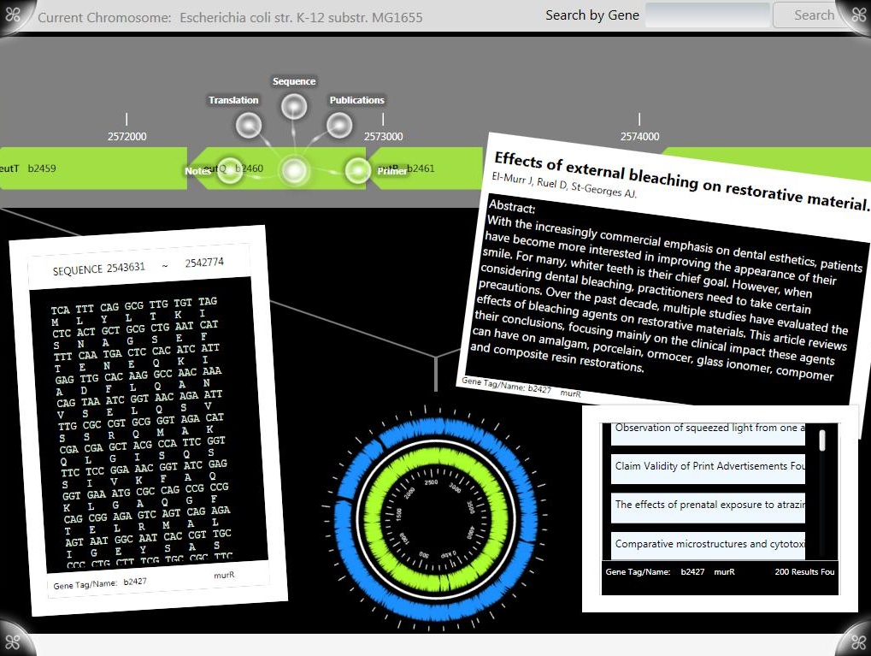The image size is (871, 656).
Task: Click the bottom-left corner ornament icon
Action: pyautogui.click(x=12, y=642)
